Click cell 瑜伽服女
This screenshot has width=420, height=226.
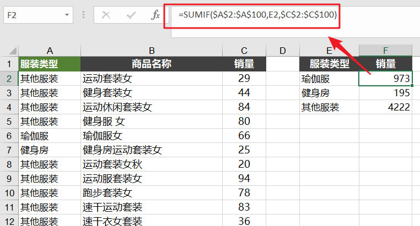pyautogui.click(x=152, y=136)
